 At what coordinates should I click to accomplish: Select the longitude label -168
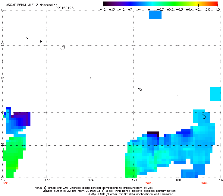point(177,180)
